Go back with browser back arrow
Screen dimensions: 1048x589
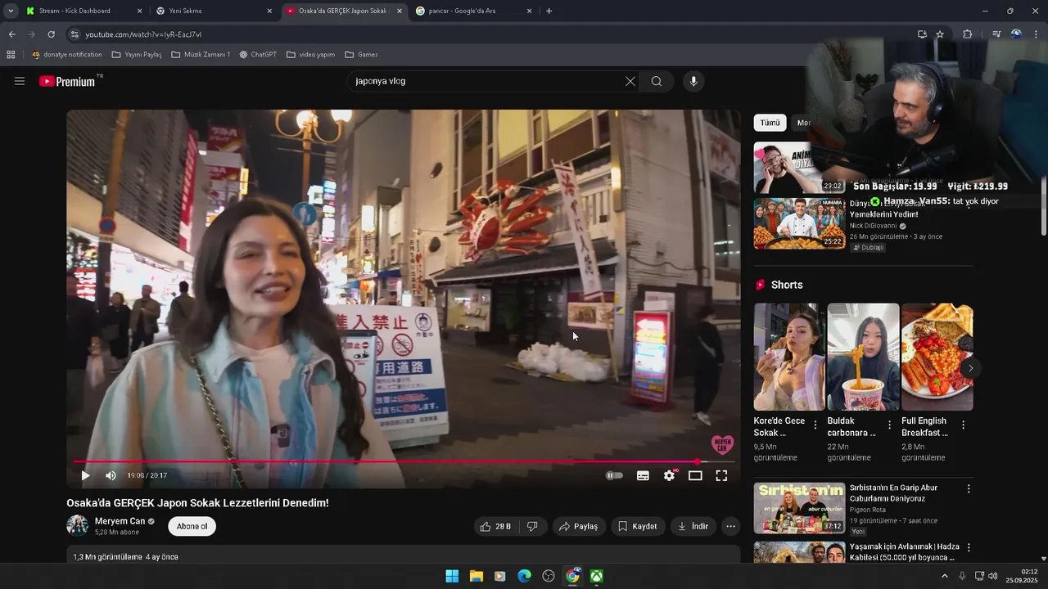click(x=11, y=34)
